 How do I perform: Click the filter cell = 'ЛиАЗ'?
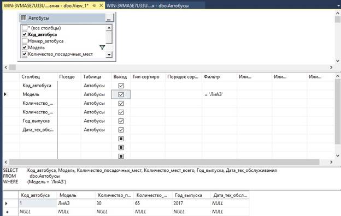[220, 94]
